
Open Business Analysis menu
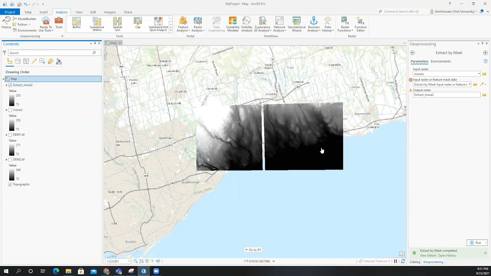pyautogui.click(x=314, y=25)
